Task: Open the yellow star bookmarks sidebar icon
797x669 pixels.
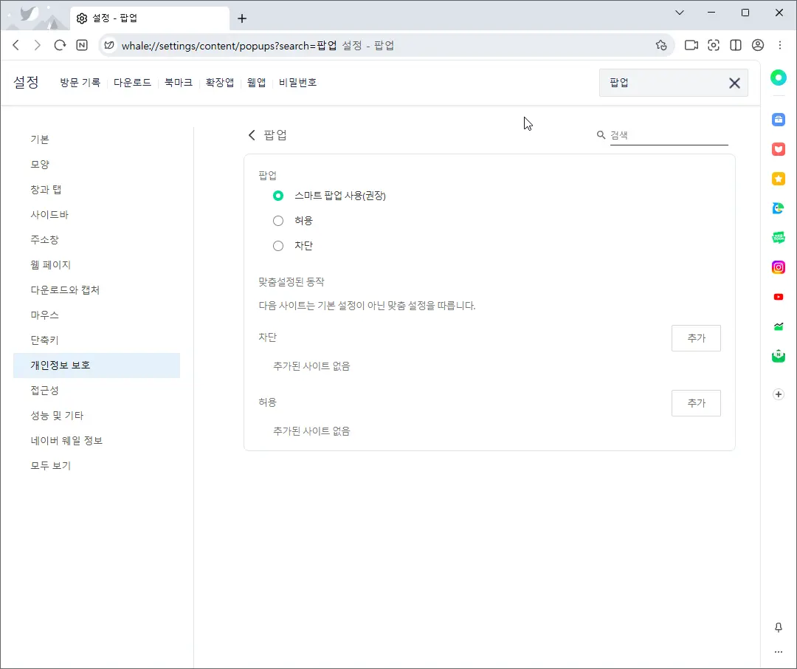Action: pos(779,178)
